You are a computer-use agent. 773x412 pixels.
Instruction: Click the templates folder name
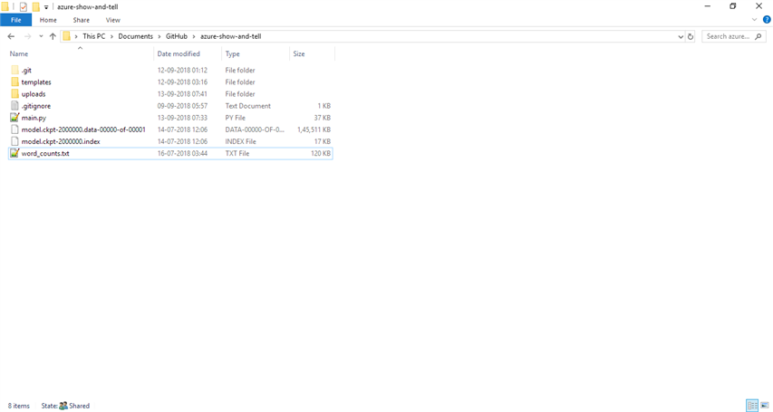36,82
